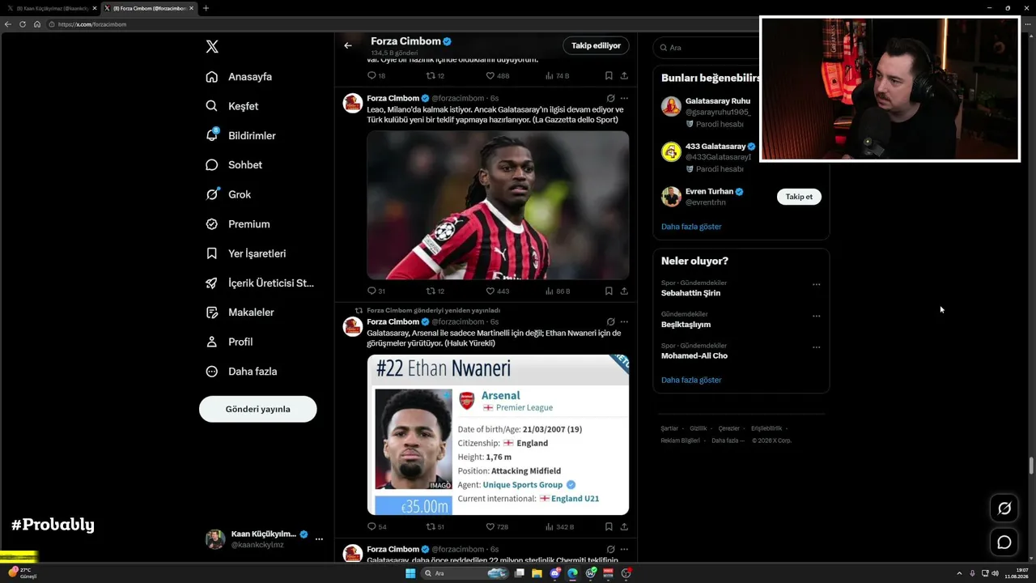
Task: Reply to the Nwaneri post with 54 replies
Action: (x=376, y=527)
